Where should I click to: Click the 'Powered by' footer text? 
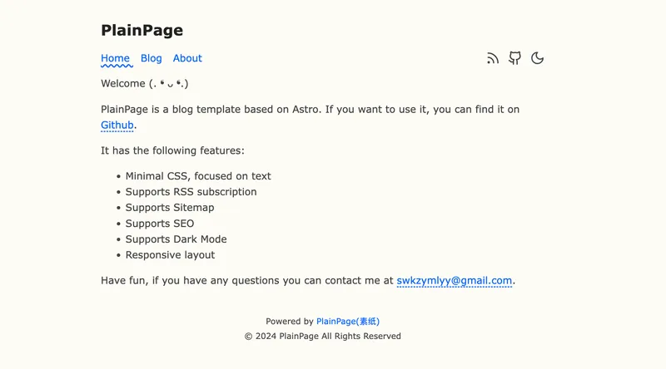tap(289, 321)
